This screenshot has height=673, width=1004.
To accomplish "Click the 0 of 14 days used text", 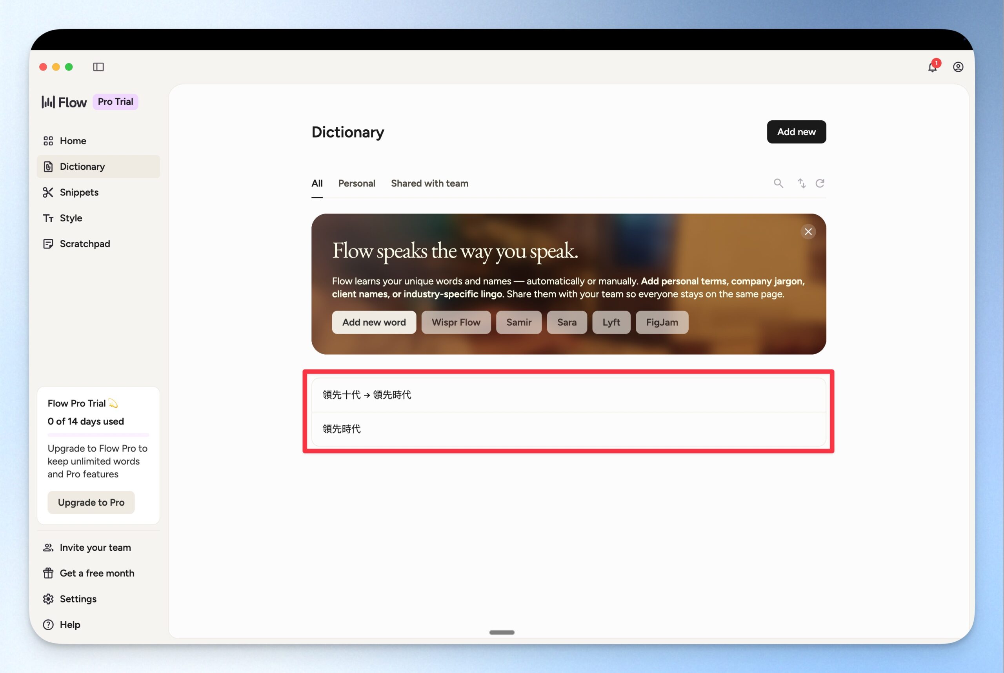I will (x=86, y=421).
